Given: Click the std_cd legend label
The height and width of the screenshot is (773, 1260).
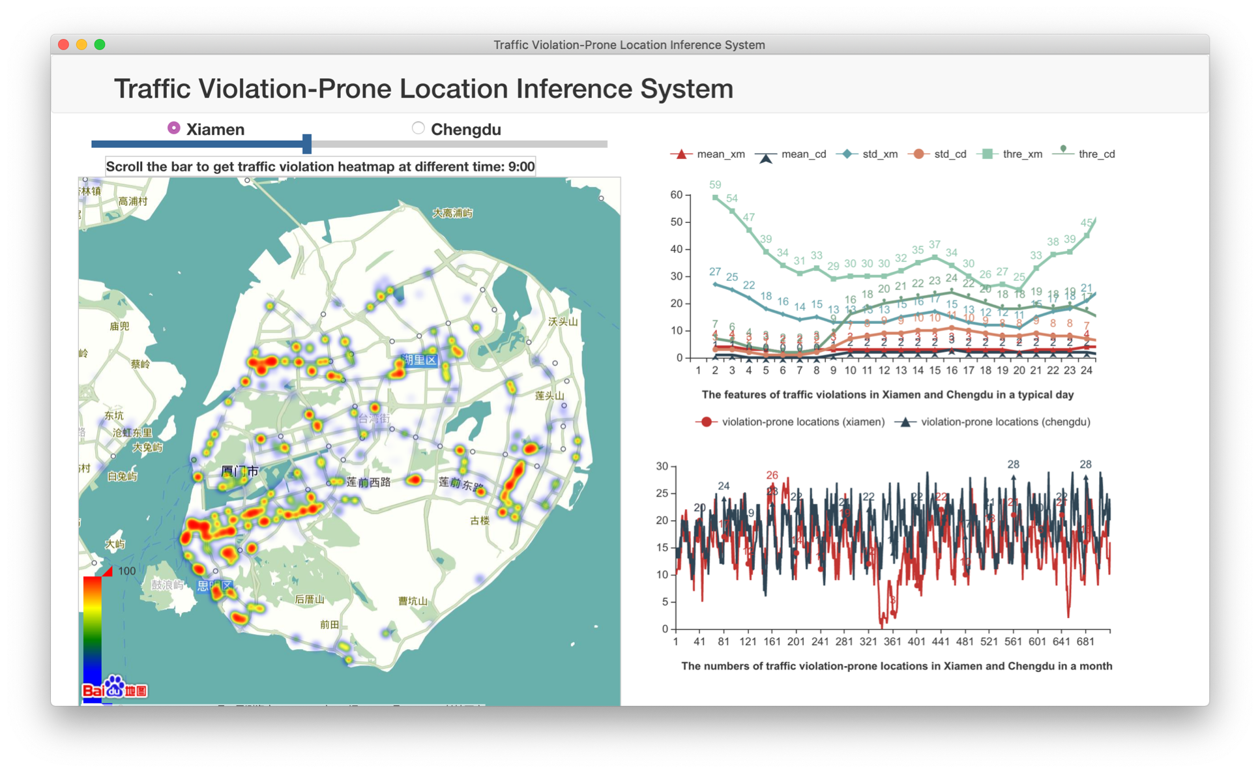Looking at the screenshot, I should pos(950,154).
